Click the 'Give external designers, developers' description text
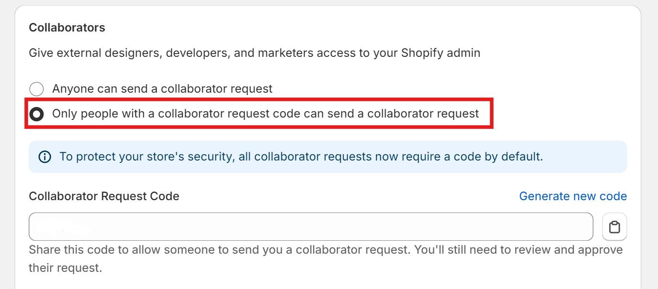 pyautogui.click(x=255, y=53)
